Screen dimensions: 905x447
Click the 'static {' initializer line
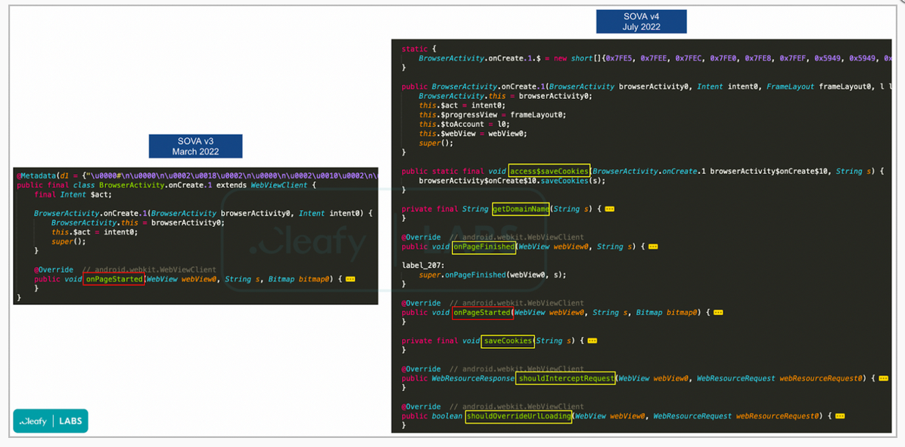419,49
